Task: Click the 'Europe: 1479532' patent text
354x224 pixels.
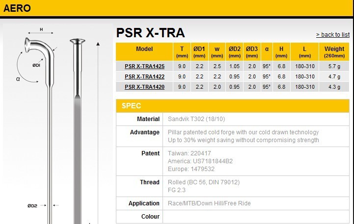Action: pos(191,169)
